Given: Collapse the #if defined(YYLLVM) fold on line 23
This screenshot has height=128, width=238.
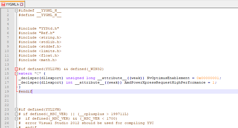Looking at the screenshot, I should 16,109.
